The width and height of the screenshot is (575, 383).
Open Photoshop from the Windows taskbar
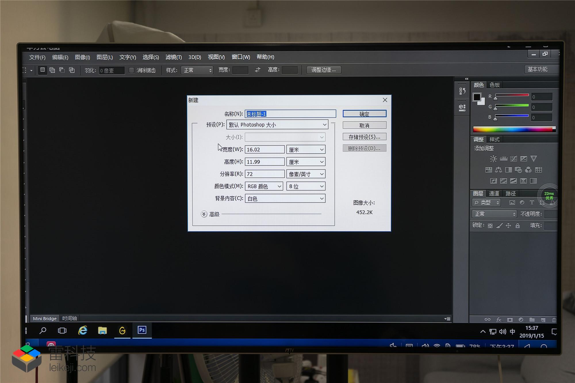(142, 330)
